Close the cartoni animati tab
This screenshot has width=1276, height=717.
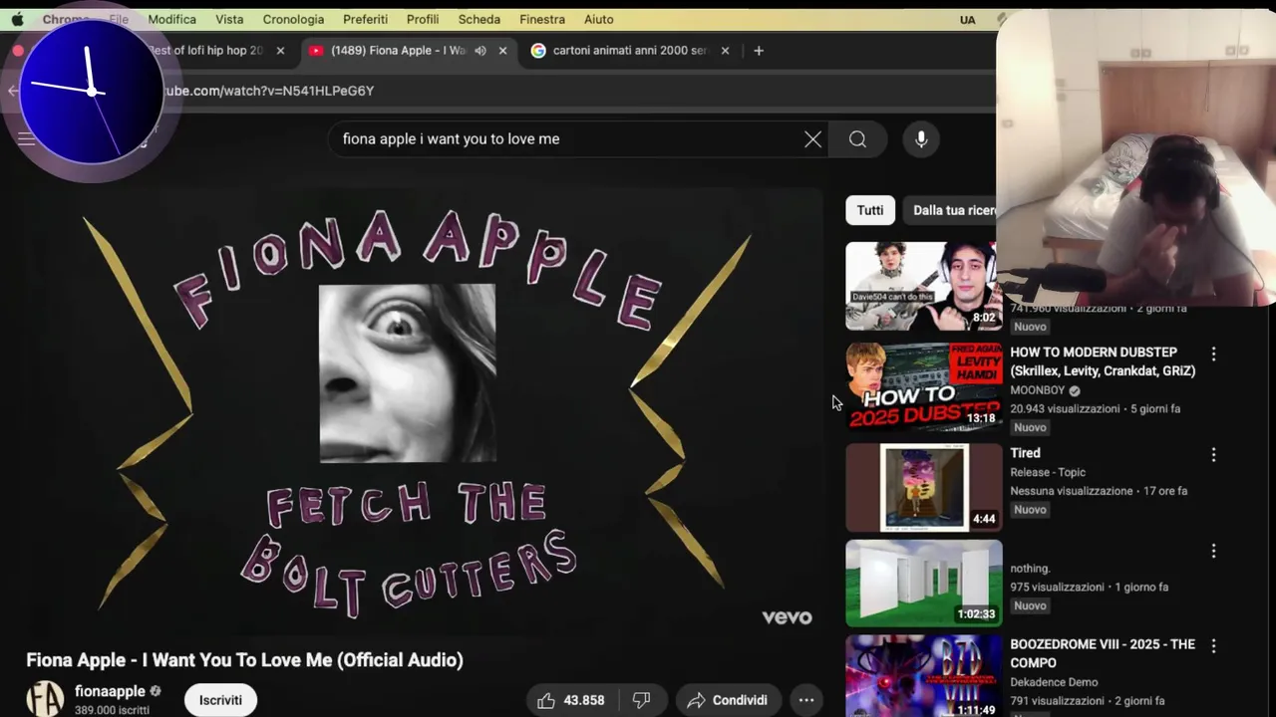tap(725, 50)
